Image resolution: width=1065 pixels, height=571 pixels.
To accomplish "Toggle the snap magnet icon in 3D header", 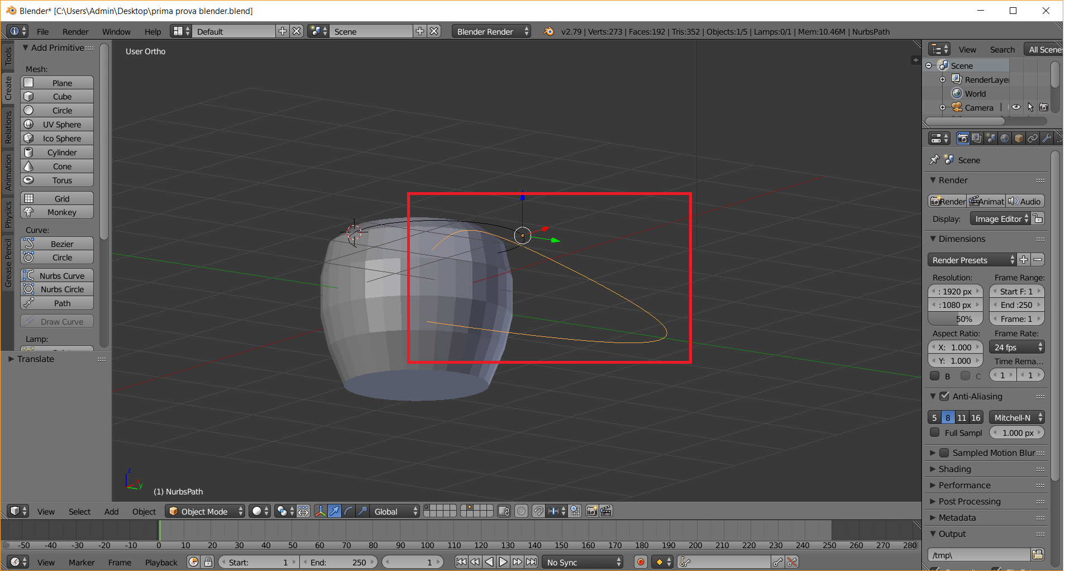I will (x=538, y=511).
